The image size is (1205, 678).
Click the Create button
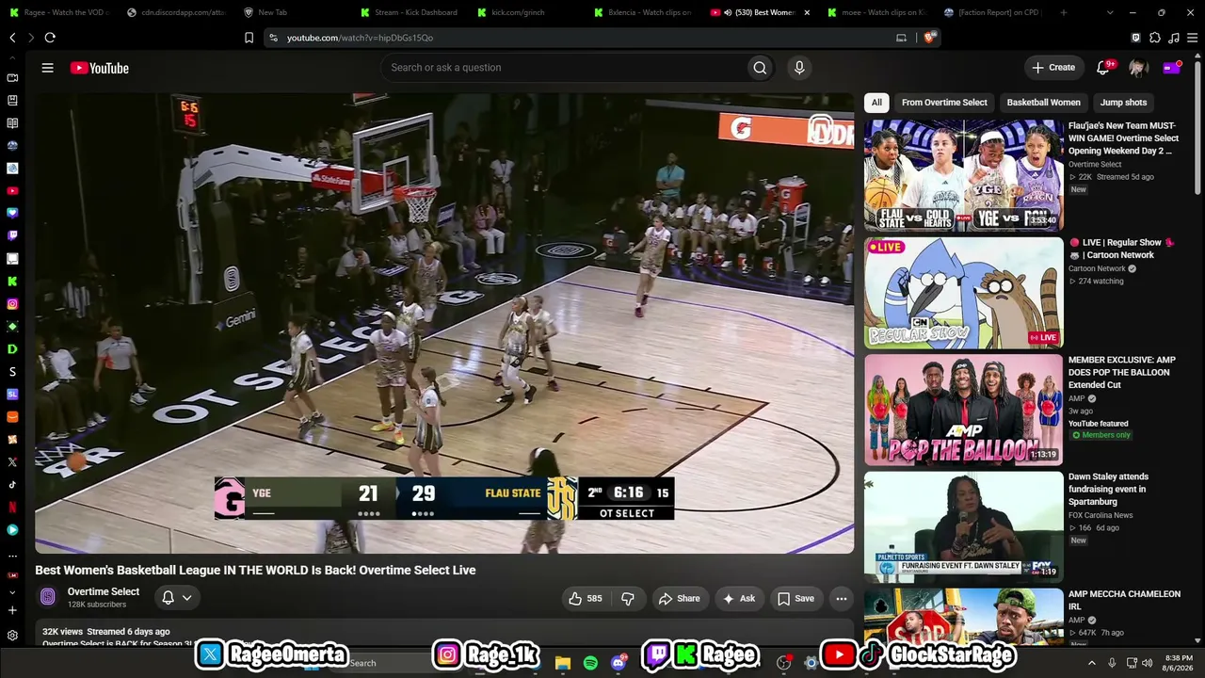point(1053,68)
